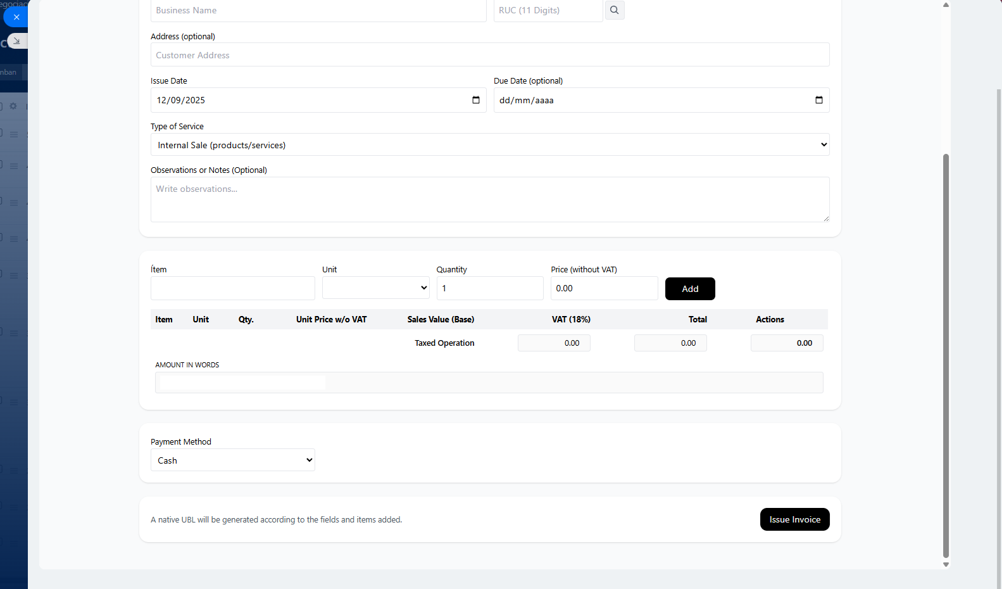Image resolution: width=1002 pixels, height=589 pixels.
Task: Open the Issue Date calendar picker icon
Action: pyautogui.click(x=475, y=100)
